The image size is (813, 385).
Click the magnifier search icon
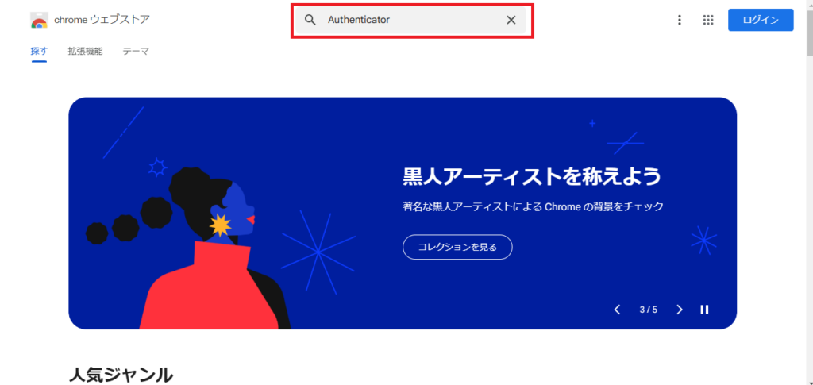310,20
